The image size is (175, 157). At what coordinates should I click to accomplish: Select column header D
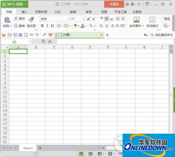(72, 47)
